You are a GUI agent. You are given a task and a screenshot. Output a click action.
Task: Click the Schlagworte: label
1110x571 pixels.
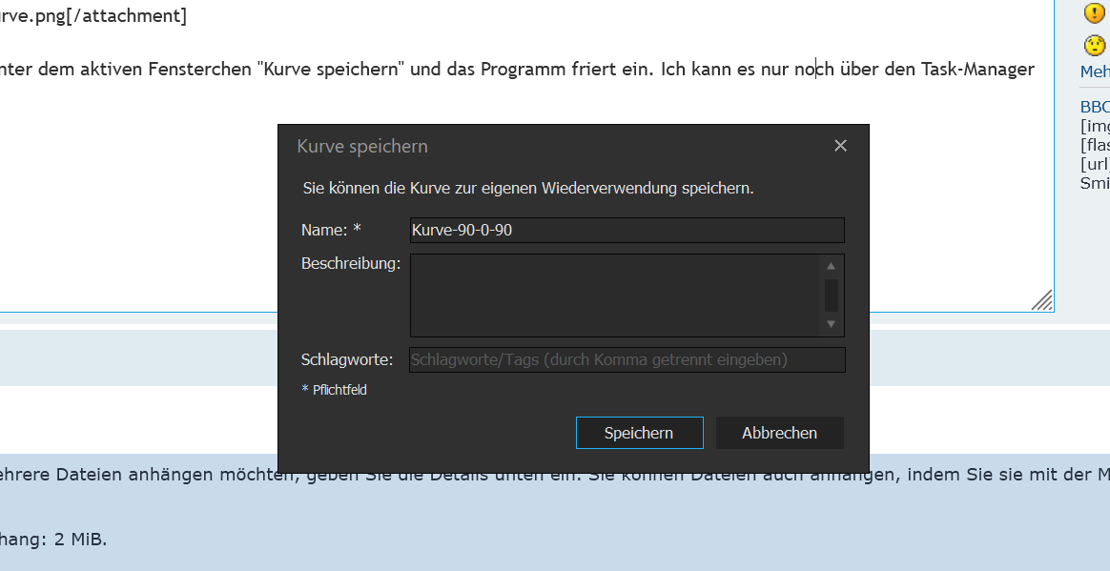click(x=347, y=359)
